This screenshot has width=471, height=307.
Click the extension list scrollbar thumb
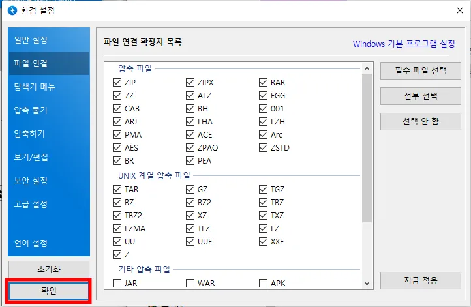(367, 148)
